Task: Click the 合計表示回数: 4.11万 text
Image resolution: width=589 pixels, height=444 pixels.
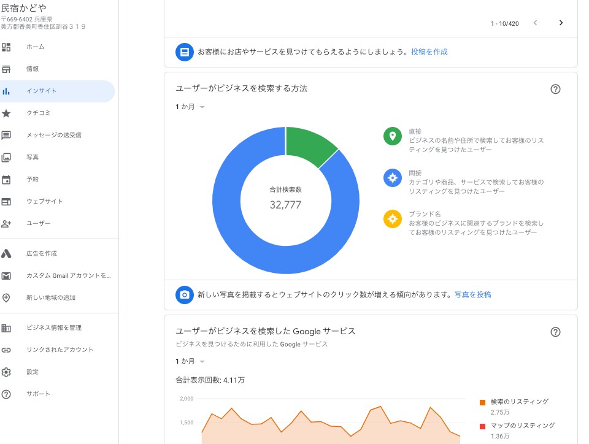Action: [x=210, y=380]
